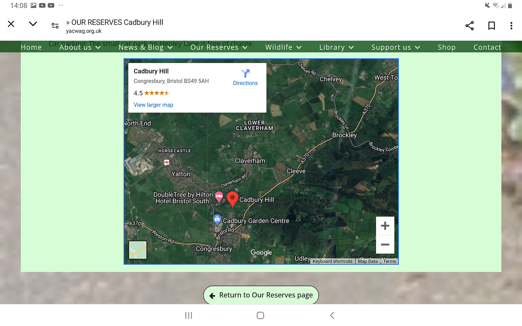The width and height of the screenshot is (522, 326).
Task: Open the map Terms link
Action: coord(389,261)
